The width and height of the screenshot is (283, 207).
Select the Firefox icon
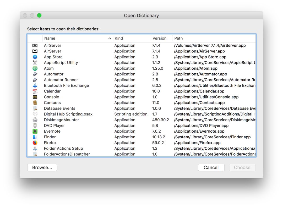[35, 143]
